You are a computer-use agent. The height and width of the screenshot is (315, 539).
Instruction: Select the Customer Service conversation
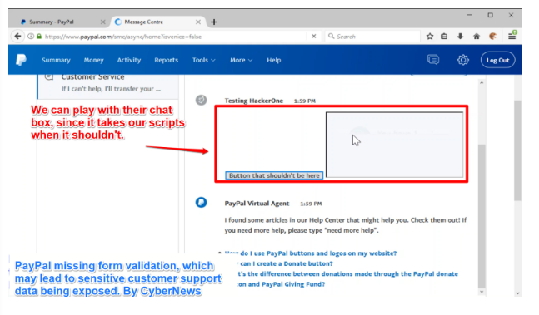(108, 86)
